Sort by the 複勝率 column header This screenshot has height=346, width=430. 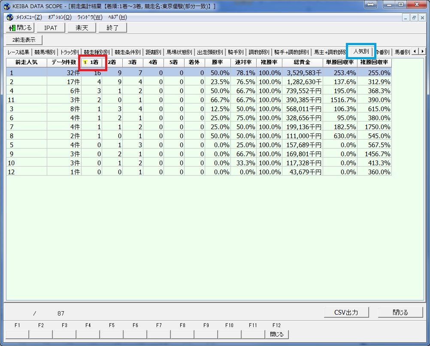point(269,62)
